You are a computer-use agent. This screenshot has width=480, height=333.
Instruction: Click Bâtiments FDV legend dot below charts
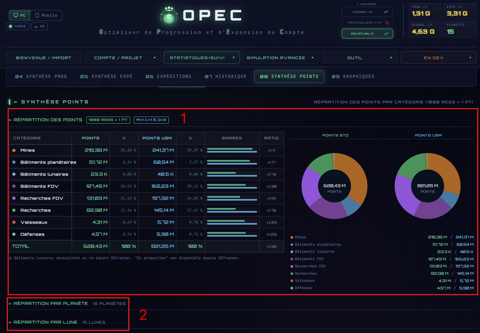(x=292, y=259)
